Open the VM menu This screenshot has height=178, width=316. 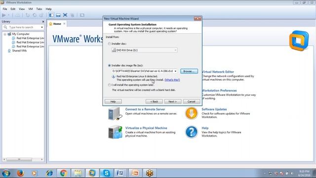[x=31, y=9]
